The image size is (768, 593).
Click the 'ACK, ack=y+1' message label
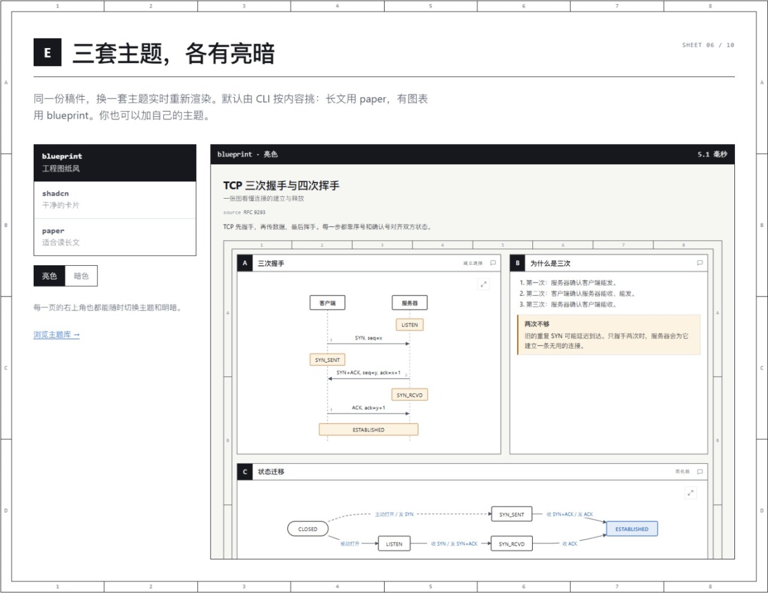coord(368,408)
